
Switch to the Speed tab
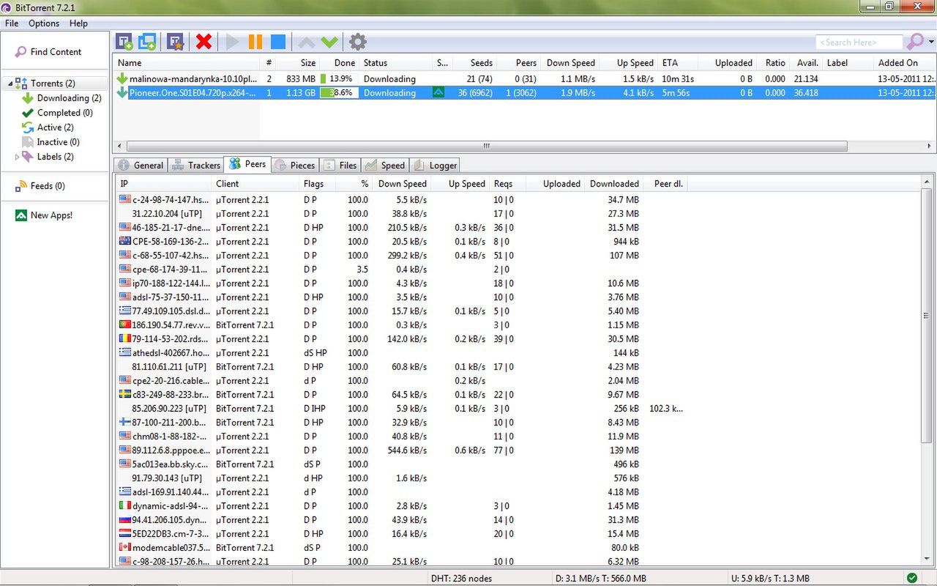click(385, 166)
